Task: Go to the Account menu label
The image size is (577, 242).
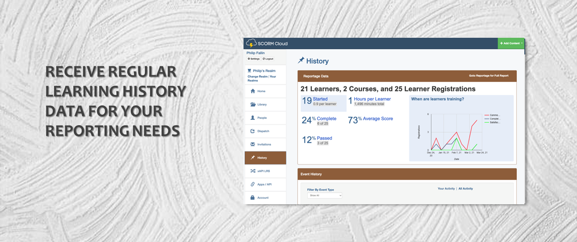Action: coord(263,198)
